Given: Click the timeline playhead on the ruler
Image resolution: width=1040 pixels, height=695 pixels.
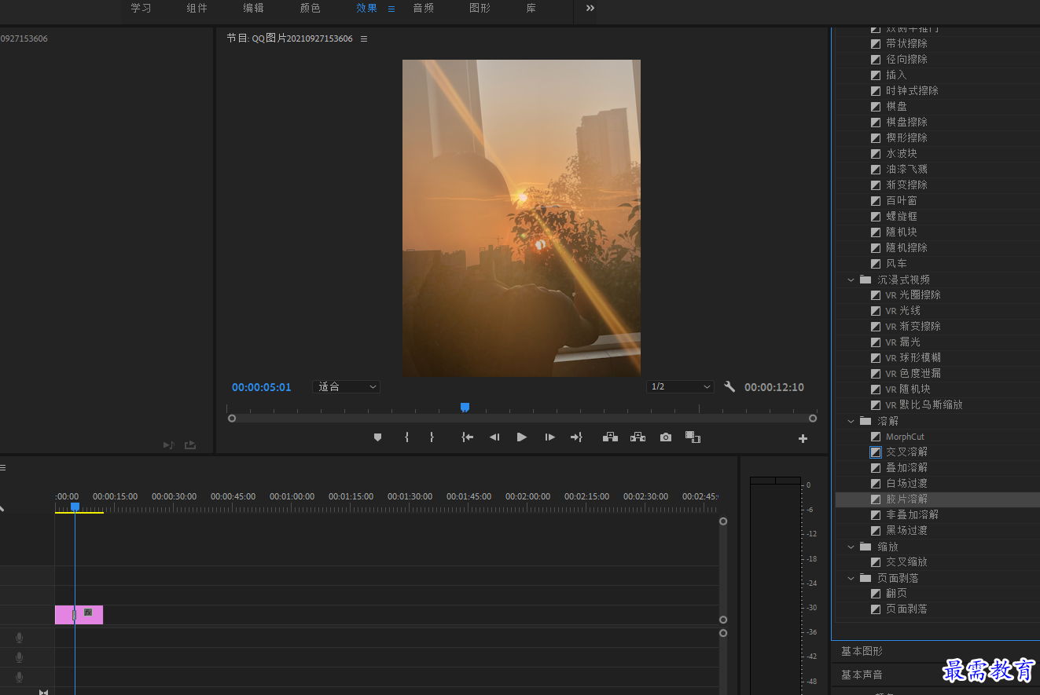Looking at the screenshot, I should [x=75, y=507].
